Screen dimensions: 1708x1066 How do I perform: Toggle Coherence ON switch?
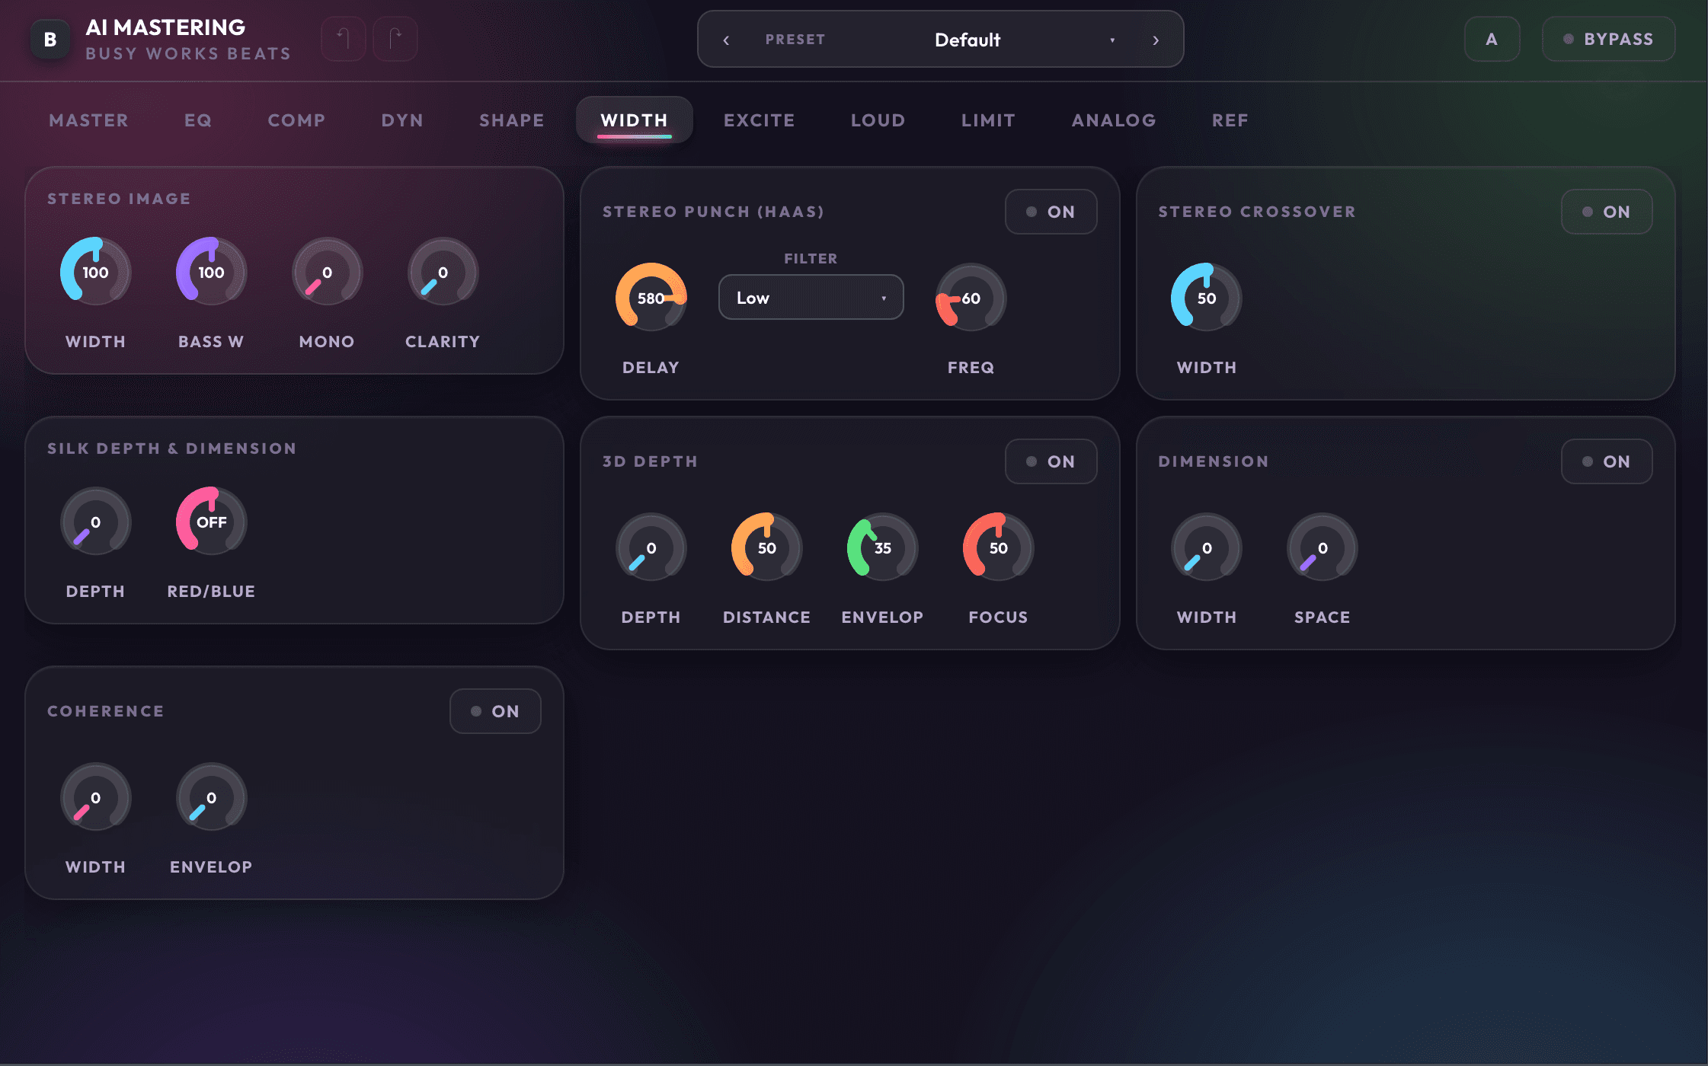[495, 711]
